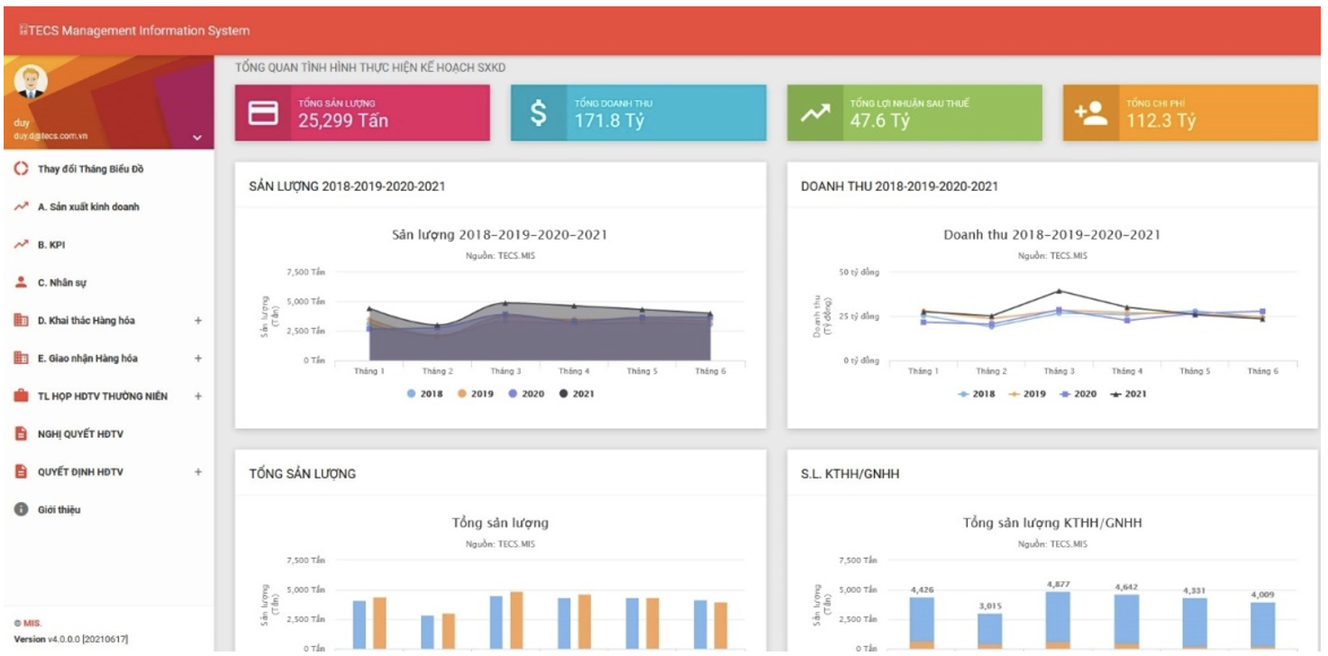Toggle 2018 series in Sản lượng chart legend

pyautogui.click(x=425, y=394)
